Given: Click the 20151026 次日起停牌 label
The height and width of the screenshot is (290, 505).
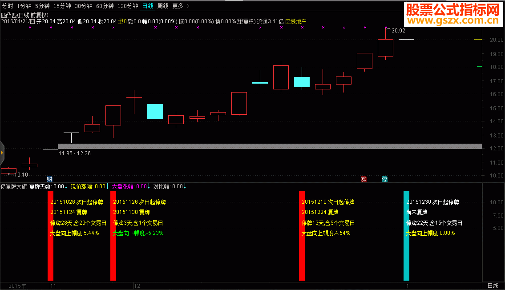Looking at the screenshot, I should click(77, 202).
